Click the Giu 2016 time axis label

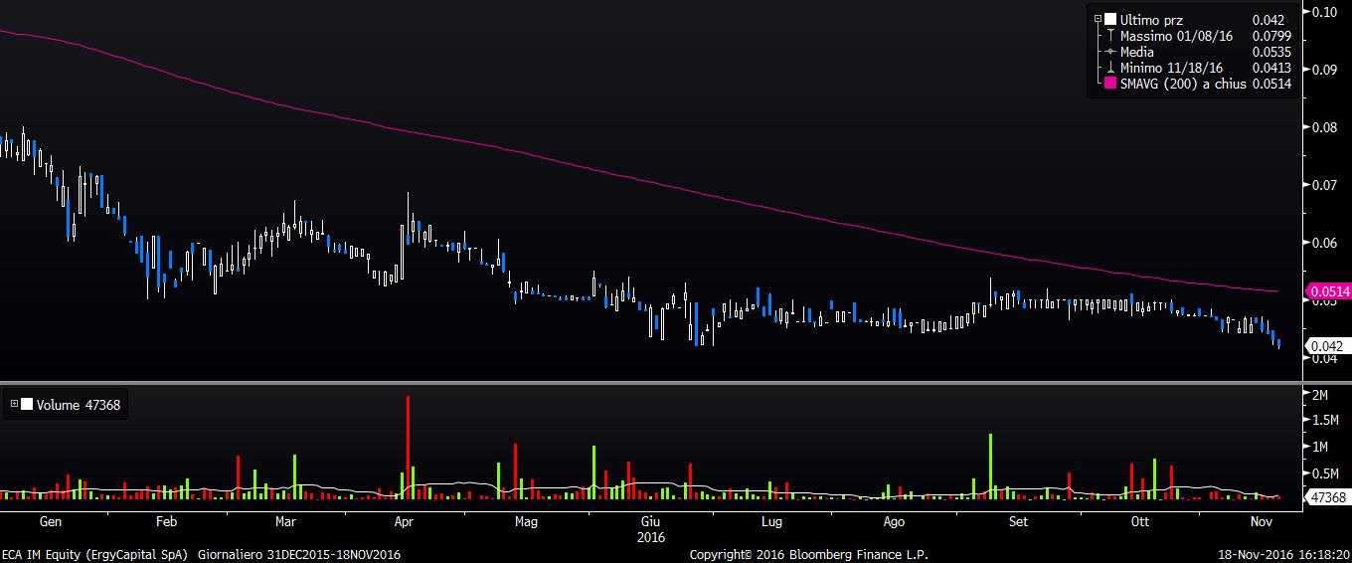click(650, 528)
